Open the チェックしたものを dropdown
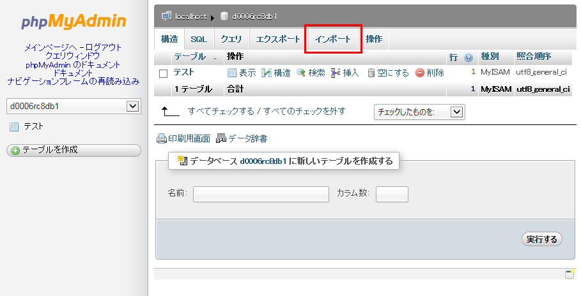581x296 pixels. point(419,112)
